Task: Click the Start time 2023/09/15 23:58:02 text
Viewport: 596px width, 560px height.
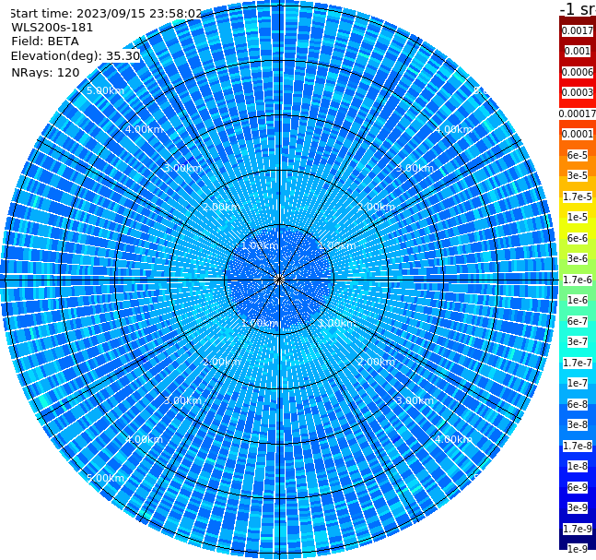Action: pos(106,13)
